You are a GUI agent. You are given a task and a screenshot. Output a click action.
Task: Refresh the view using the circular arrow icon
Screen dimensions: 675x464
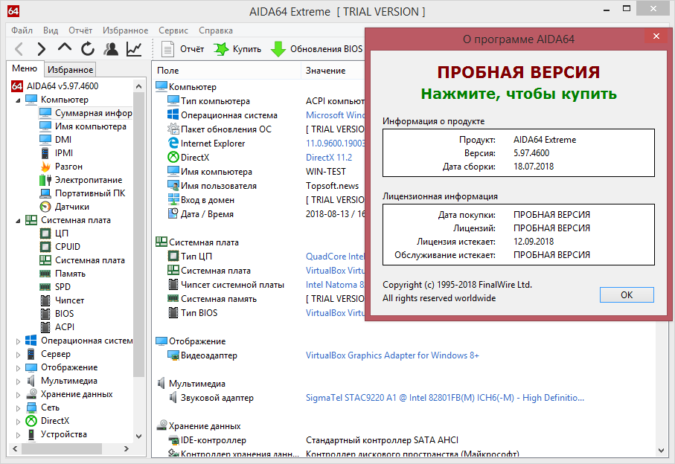click(88, 49)
